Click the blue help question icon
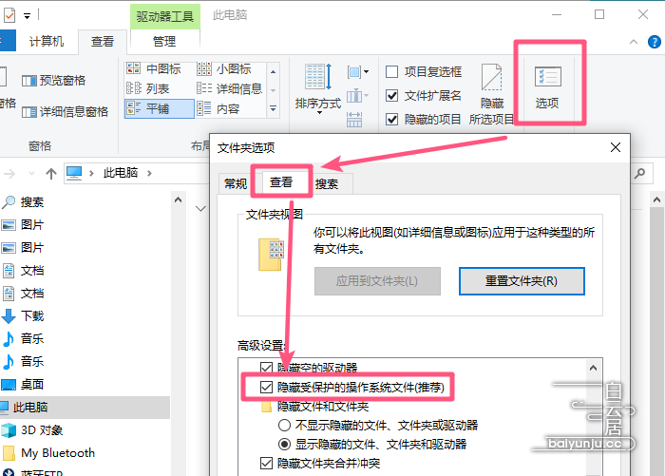Viewport: 665px width, 476px height. click(x=655, y=42)
